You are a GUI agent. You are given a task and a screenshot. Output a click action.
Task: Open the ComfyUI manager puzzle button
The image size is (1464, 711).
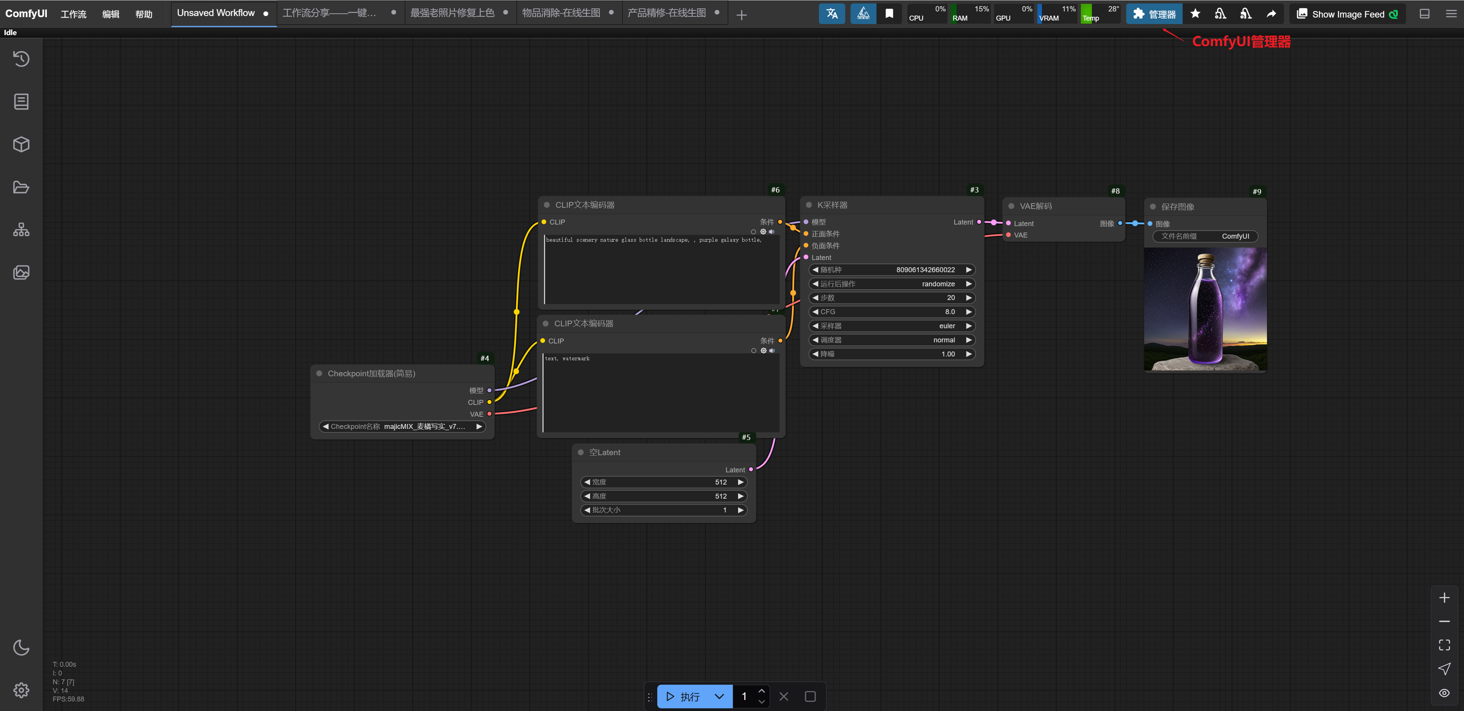tap(1154, 14)
